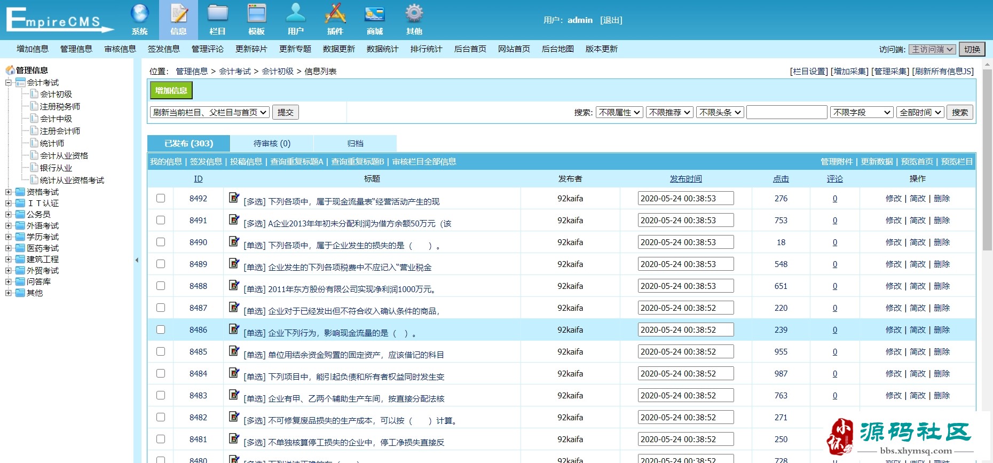This screenshot has height=463, width=993.
Task: Select the checkbox for row ID 8486
Action: [x=161, y=329]
